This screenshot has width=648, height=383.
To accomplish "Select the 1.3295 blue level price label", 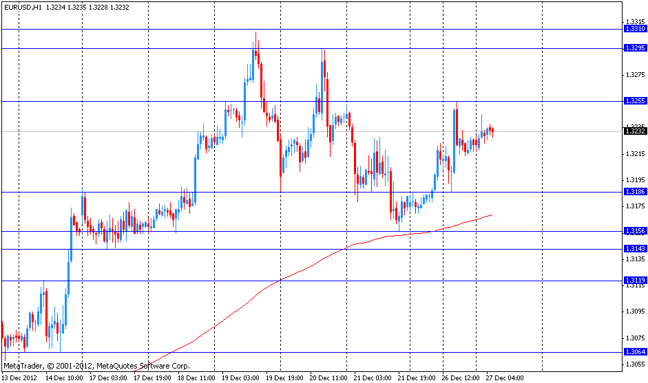I will tap(635, 48).
